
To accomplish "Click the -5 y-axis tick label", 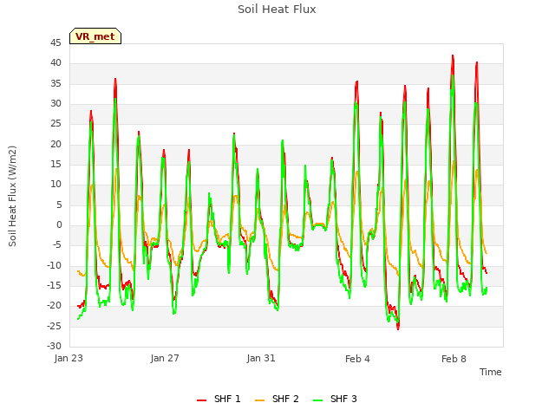I will point(57,245).
